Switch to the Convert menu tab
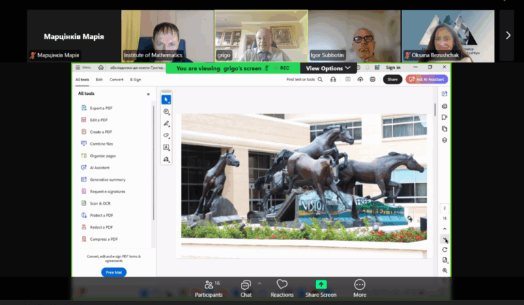 click(117, 80)
